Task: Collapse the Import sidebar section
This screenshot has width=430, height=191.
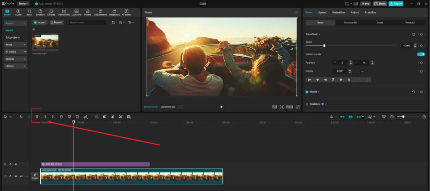Action: [x=16, y=23]
